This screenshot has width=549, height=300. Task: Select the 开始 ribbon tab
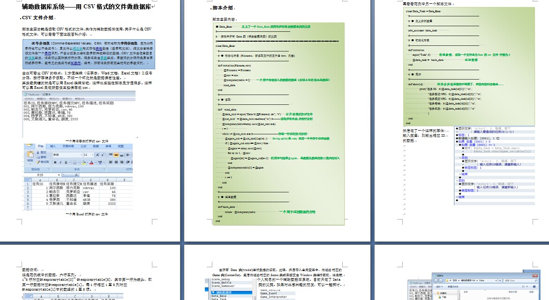(x=41, y=146)
